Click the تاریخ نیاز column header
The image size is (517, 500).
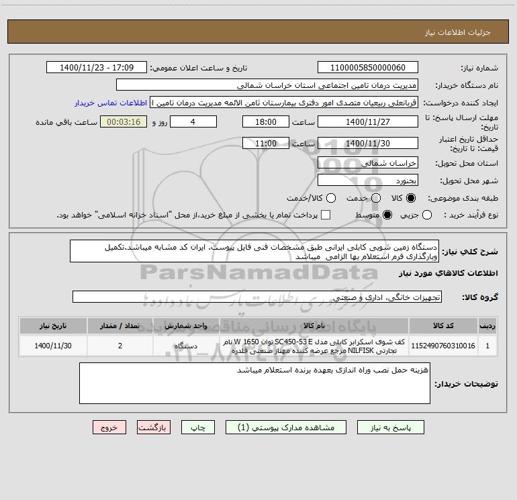coord(53,326)
